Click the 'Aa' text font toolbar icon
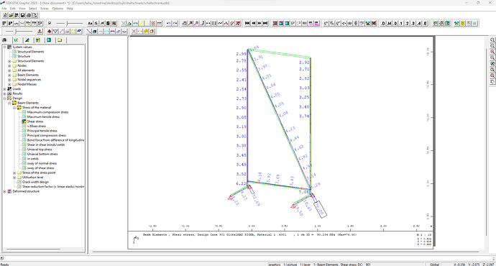The width and height of the screenshot is (496, 266). [x=90, y=23]
